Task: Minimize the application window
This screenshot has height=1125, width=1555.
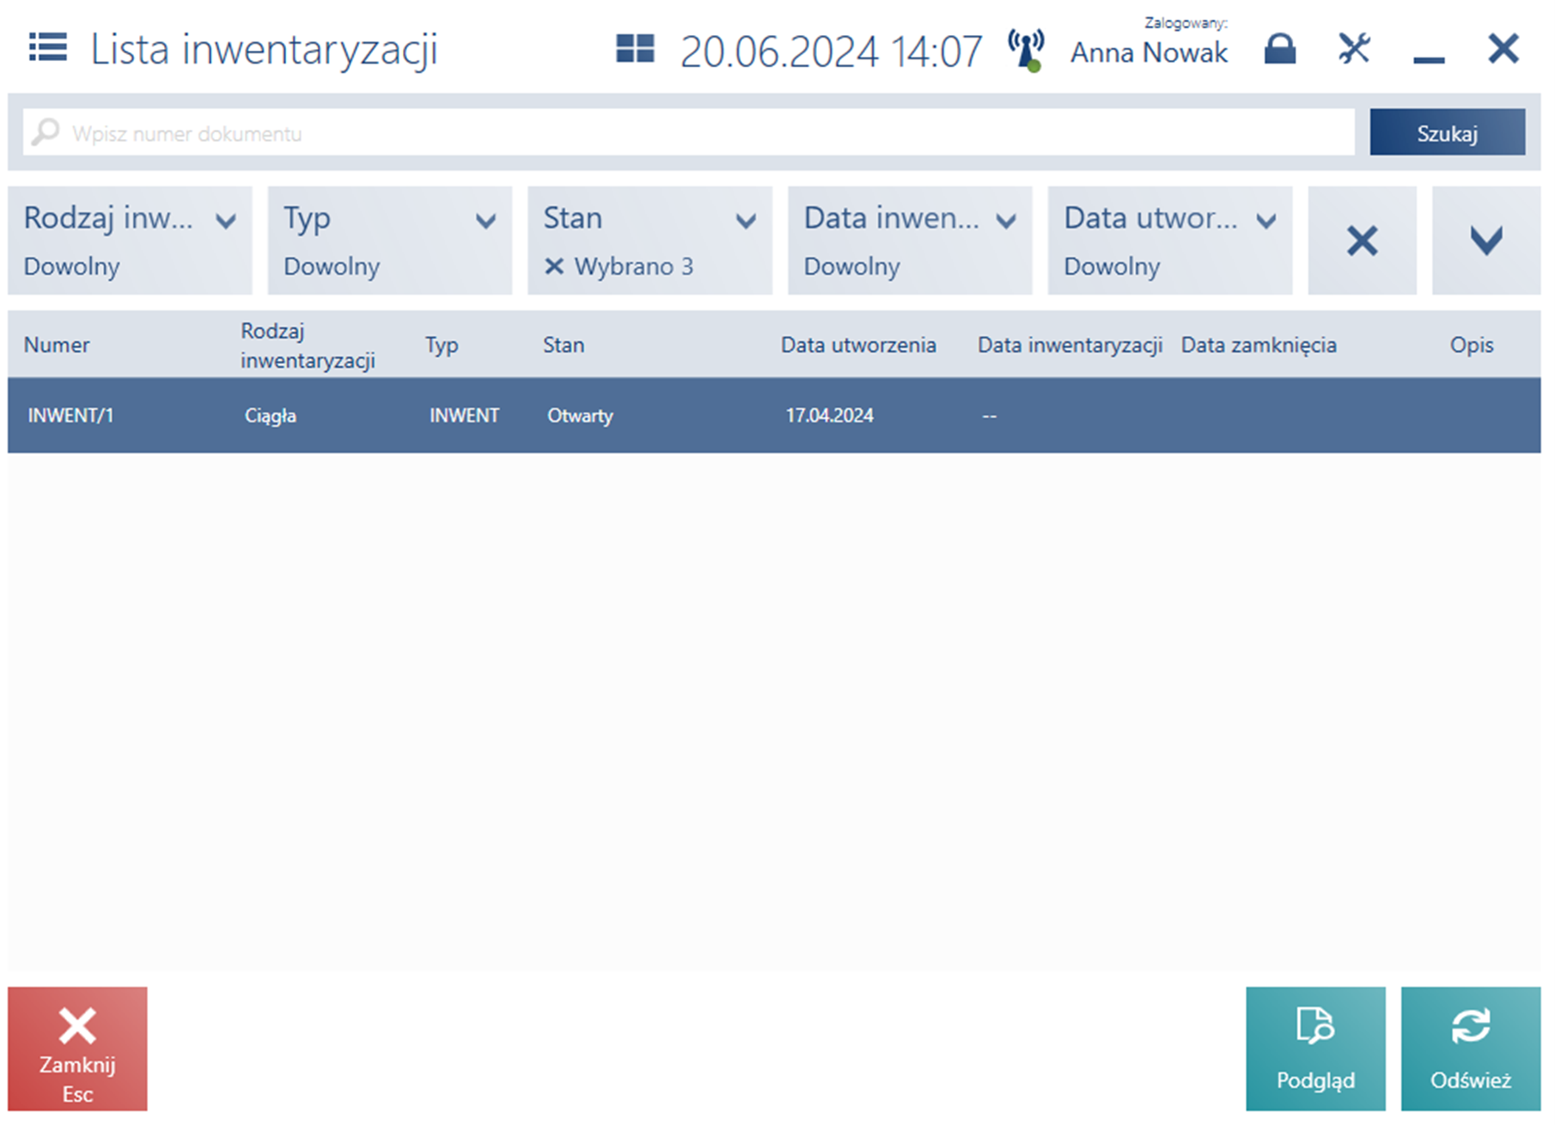Action: [x=1429, y=58]
